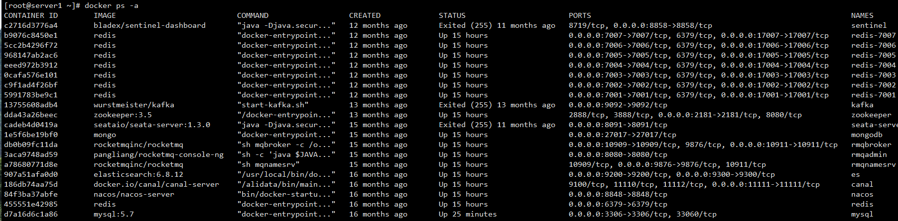Click container ID eeed972b3912
Screen dimensions: 898x221
tap(31, 65)
